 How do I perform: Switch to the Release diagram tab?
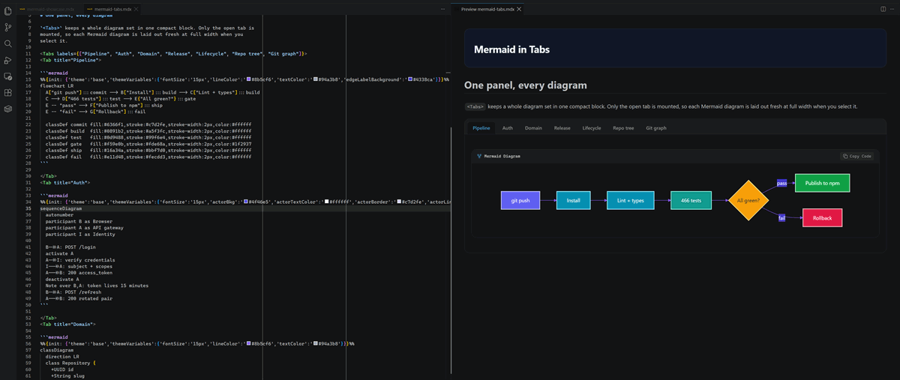[x=562, y=128]
